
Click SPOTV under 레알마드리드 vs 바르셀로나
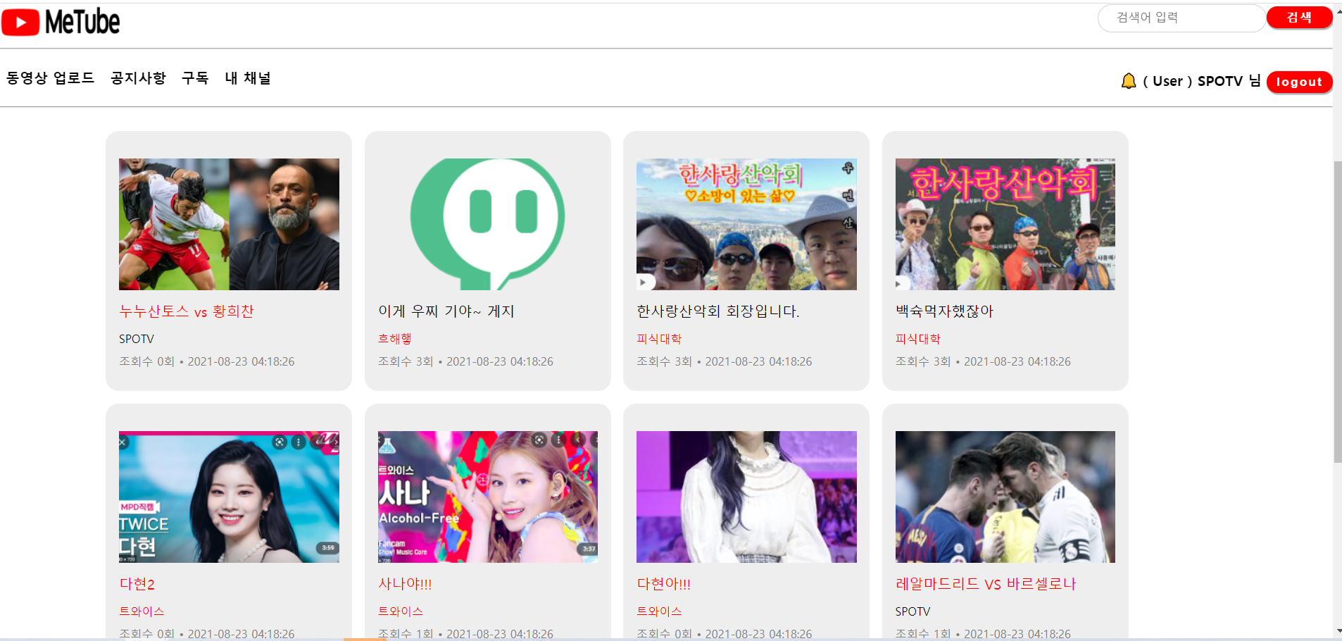point(913,611)
